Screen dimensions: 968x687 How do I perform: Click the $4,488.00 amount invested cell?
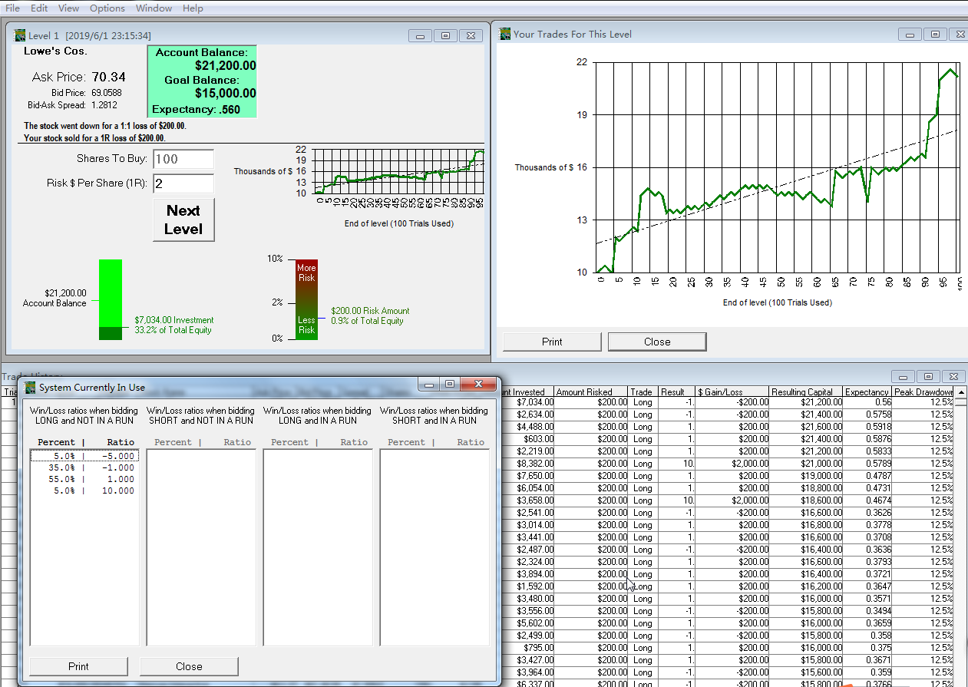click(534, 427)
